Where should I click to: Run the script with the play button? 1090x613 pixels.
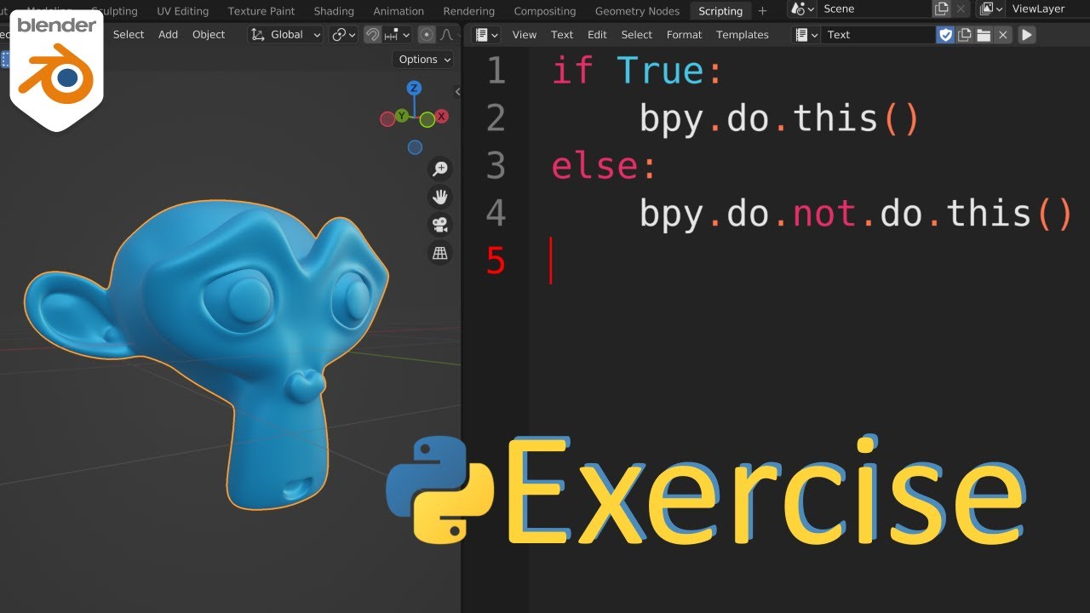(x=1027, y=35)
